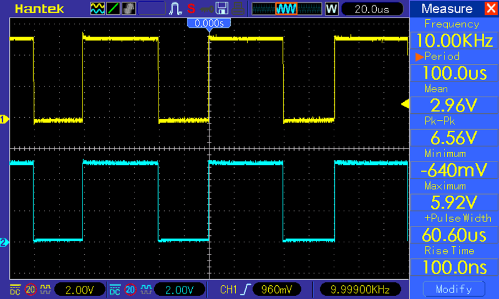The width and height of the screenshot is (499, 299).
Task: Click the red S stop status icon
Action: pos(191,9)
